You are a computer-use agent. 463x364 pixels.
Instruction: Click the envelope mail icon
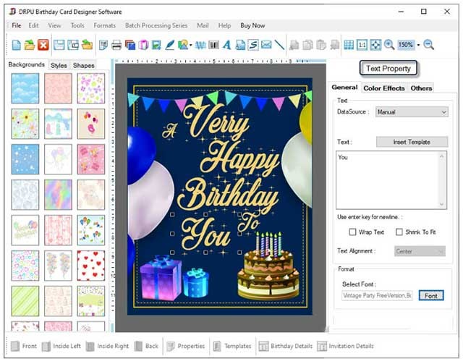(x=266, y=45)
